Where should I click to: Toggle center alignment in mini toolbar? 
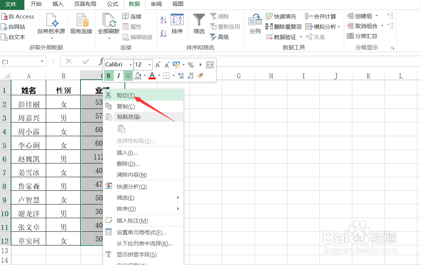click(128, 76)
